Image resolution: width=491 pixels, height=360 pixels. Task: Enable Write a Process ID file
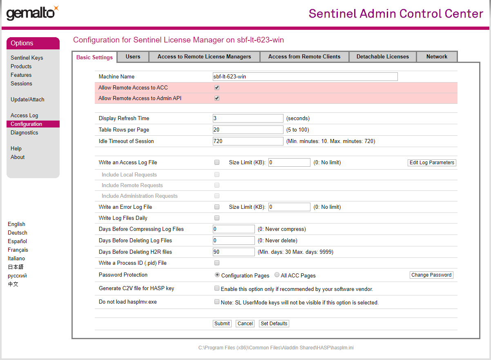point(217,263)
